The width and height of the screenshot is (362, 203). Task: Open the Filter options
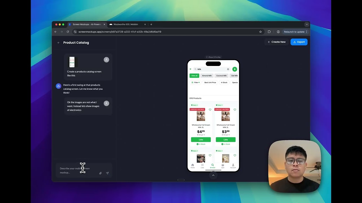[195, 83]
